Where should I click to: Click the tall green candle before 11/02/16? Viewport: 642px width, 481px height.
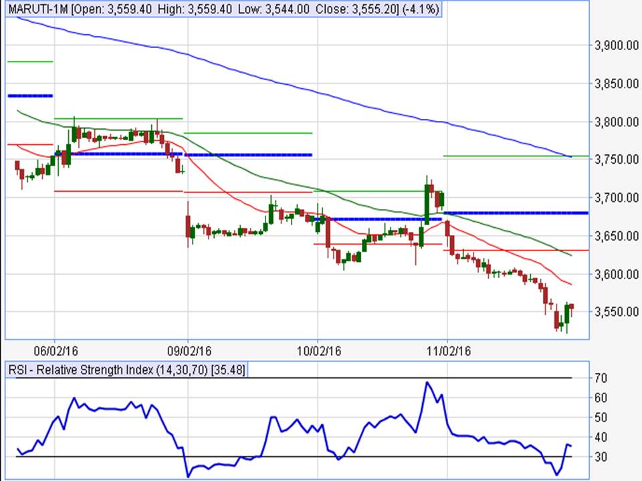point(427,203)
